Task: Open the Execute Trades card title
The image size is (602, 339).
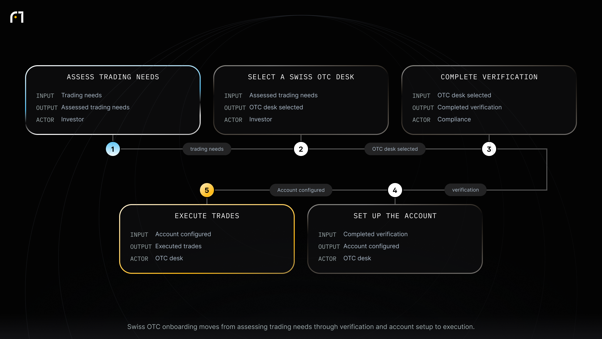Action: coord(207,216)
